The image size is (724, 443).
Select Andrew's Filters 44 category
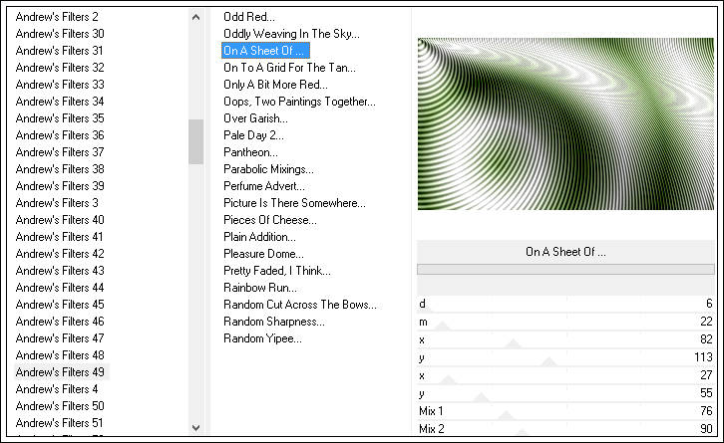click(x=60, y=288)
